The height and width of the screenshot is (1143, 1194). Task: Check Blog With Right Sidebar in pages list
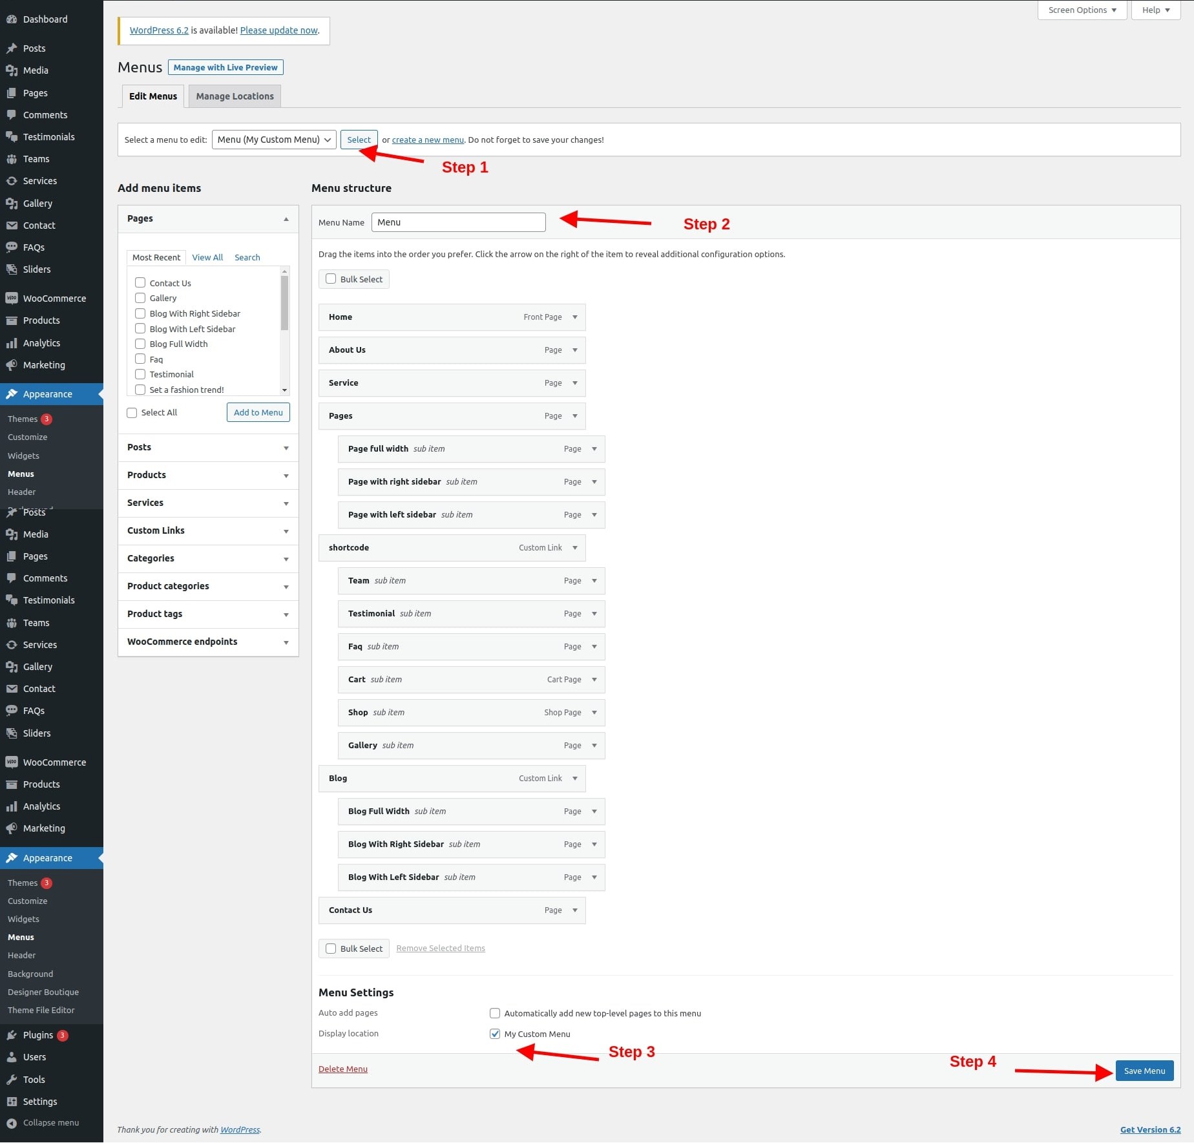[140, 313]
